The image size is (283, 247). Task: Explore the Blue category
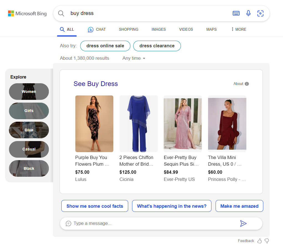(x=29, y=130)
